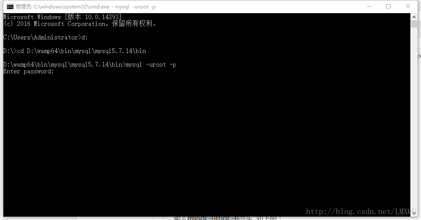Click the scrollbar up arrow

[x=414, y=17]
